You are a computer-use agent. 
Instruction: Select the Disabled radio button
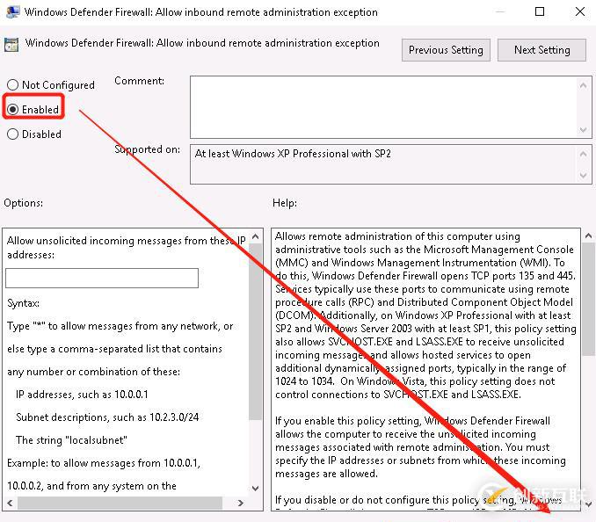tap(12, 134)
